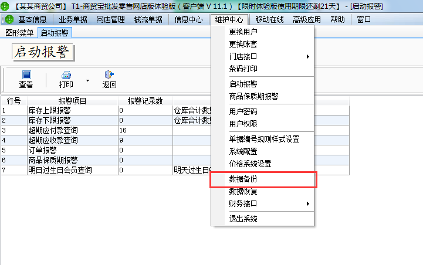This screenshot has width=423, height=265.
Task: Switch to the 启动报警 tab
Action: point(55,33)
